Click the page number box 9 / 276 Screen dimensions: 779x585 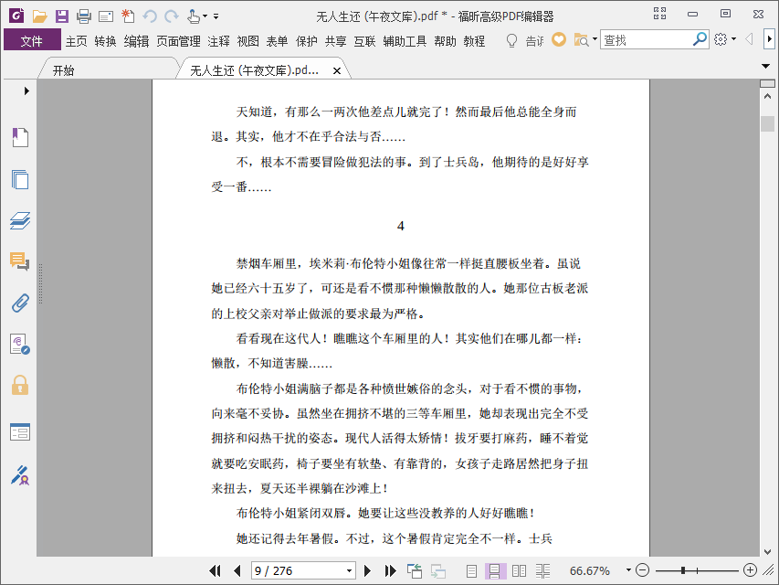(x=298, y=570)
